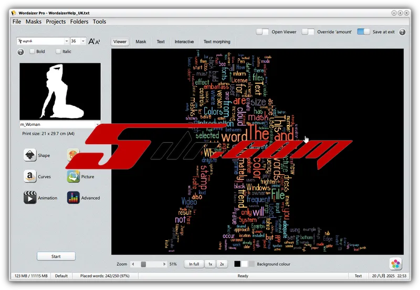Switch to the Interactive tab

click(184, 42)
